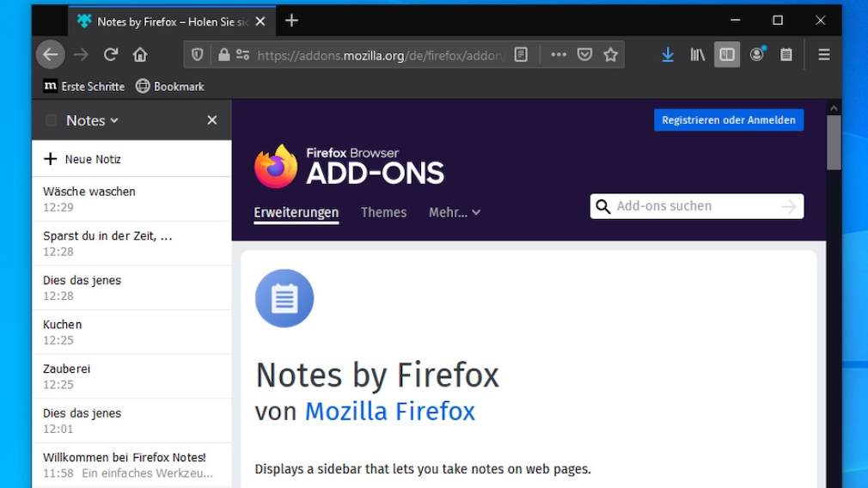Reload the current page

tap(111, 54)
